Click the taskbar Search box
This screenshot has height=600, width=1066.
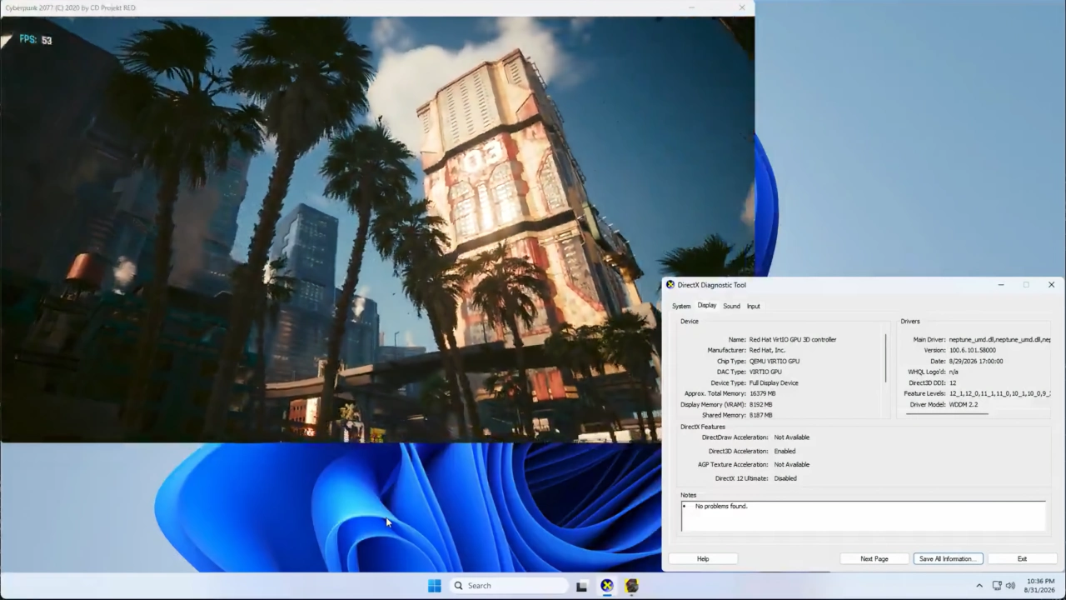(508, 586)
